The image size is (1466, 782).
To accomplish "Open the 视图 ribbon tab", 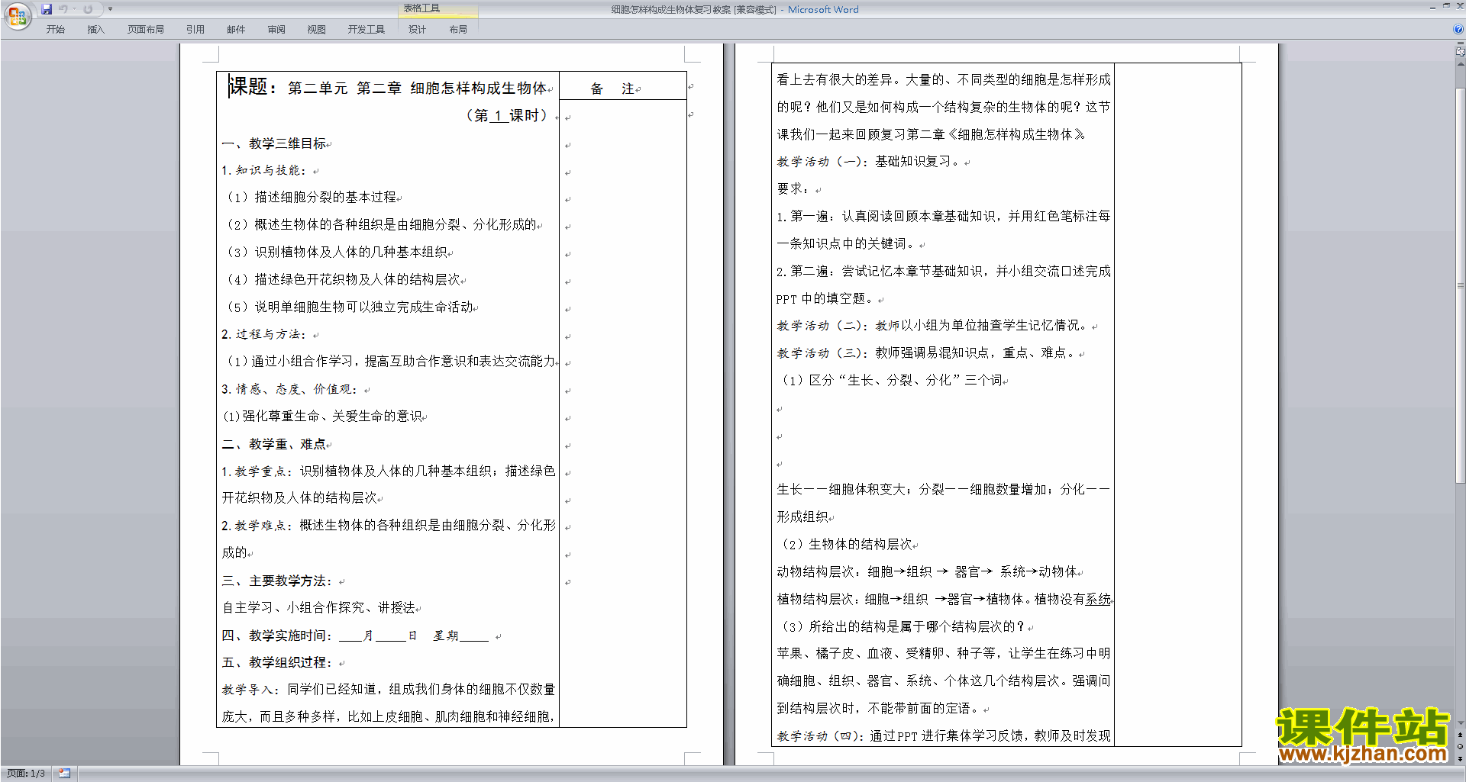I will coord(316,29).
